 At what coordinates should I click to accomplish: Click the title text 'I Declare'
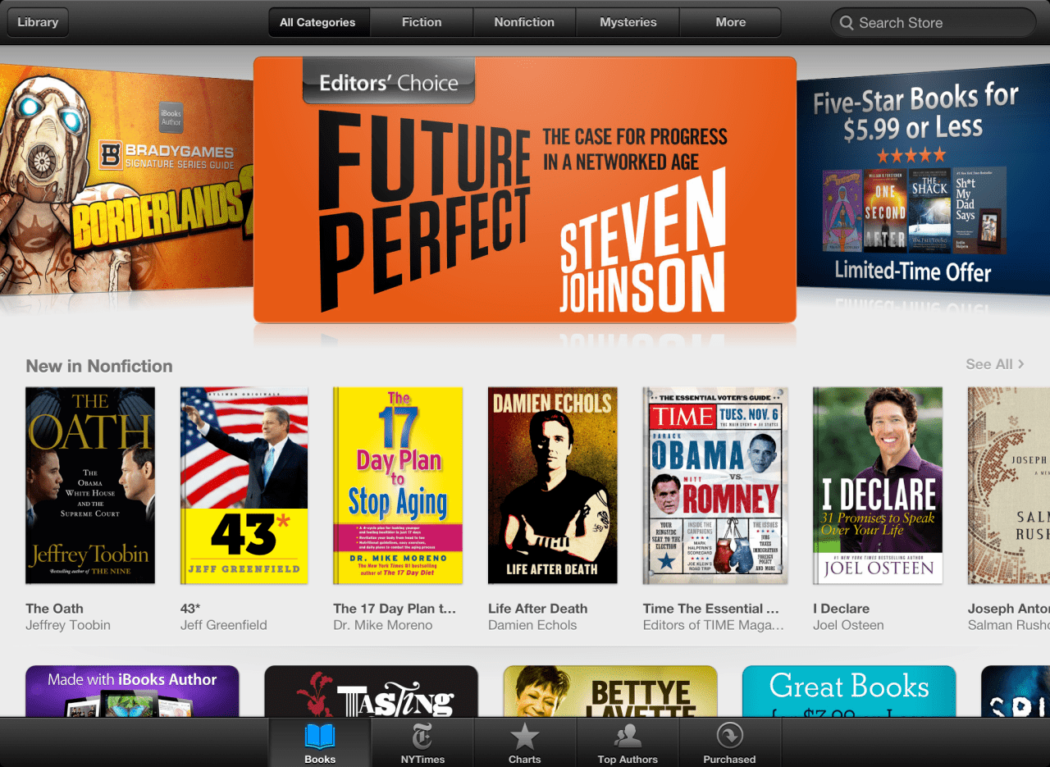[x=842, y=609]
